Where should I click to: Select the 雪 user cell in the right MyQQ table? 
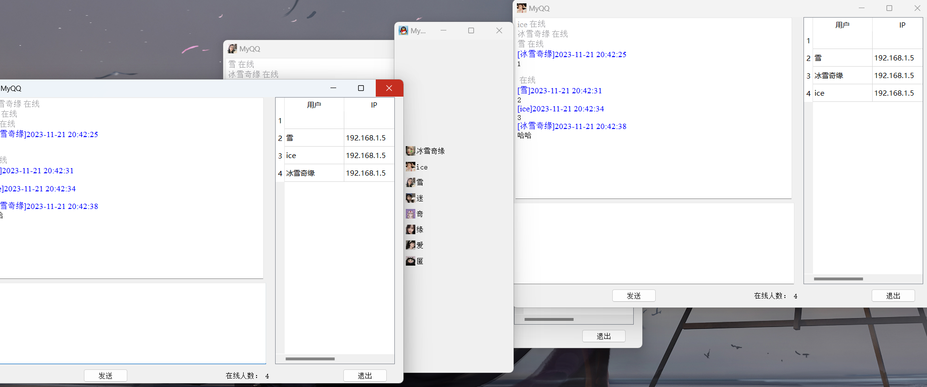click(x=843, y=58)
